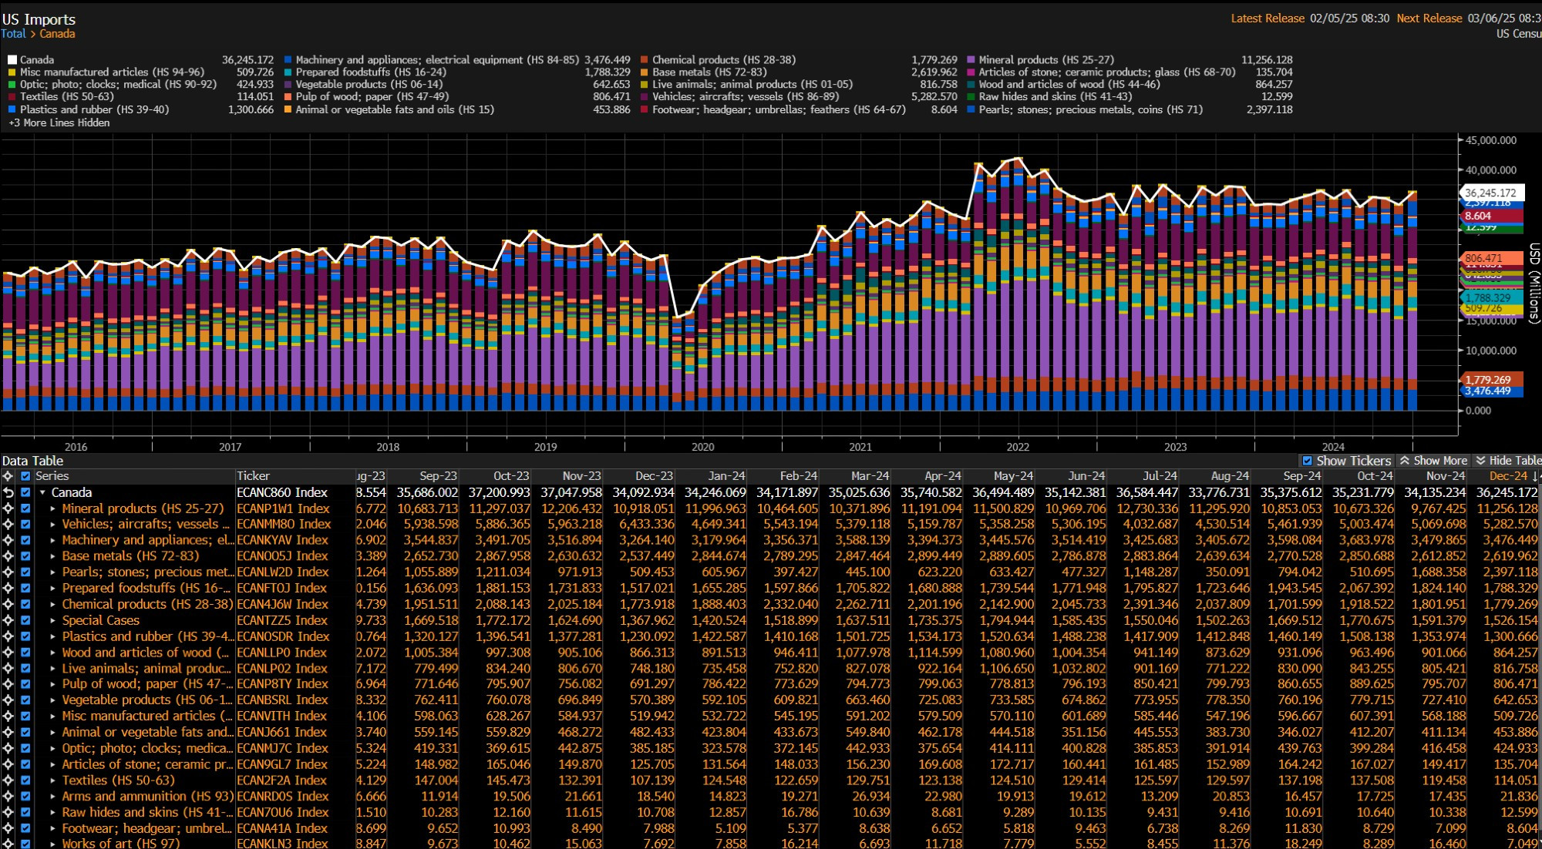1542x849 pixels.
Task: Click the Jun-24 column header
Action: 1086,476
